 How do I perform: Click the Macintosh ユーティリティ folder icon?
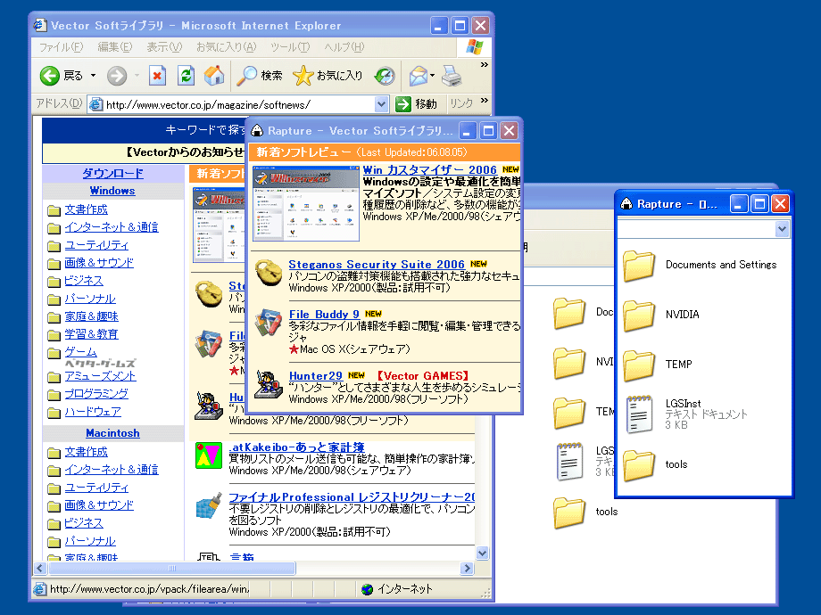(x=54, y=488)
